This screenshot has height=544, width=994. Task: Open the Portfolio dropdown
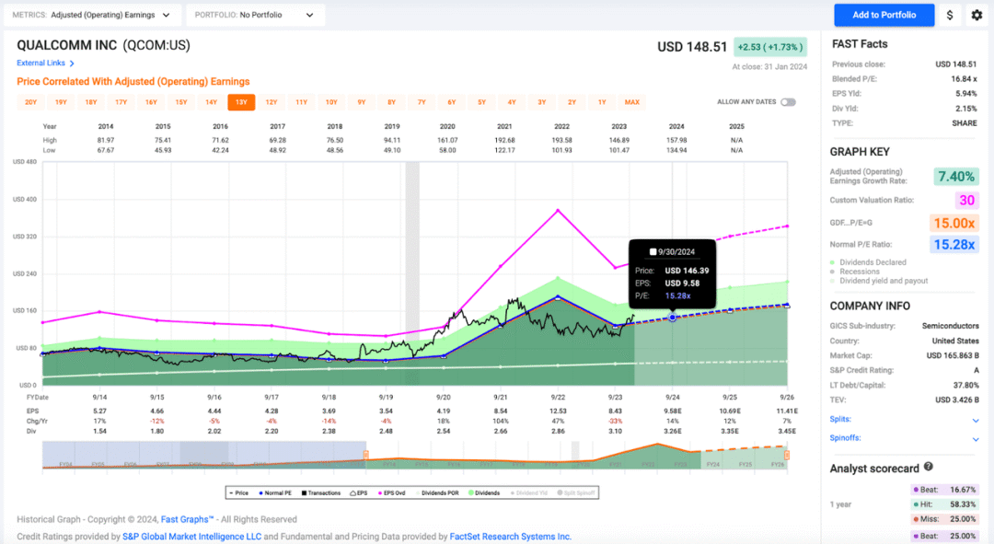[x=255, y=15]
